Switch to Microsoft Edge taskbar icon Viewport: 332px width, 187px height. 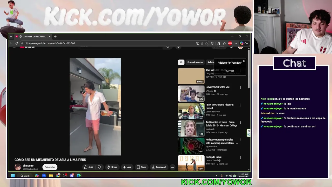pos(79,176)
